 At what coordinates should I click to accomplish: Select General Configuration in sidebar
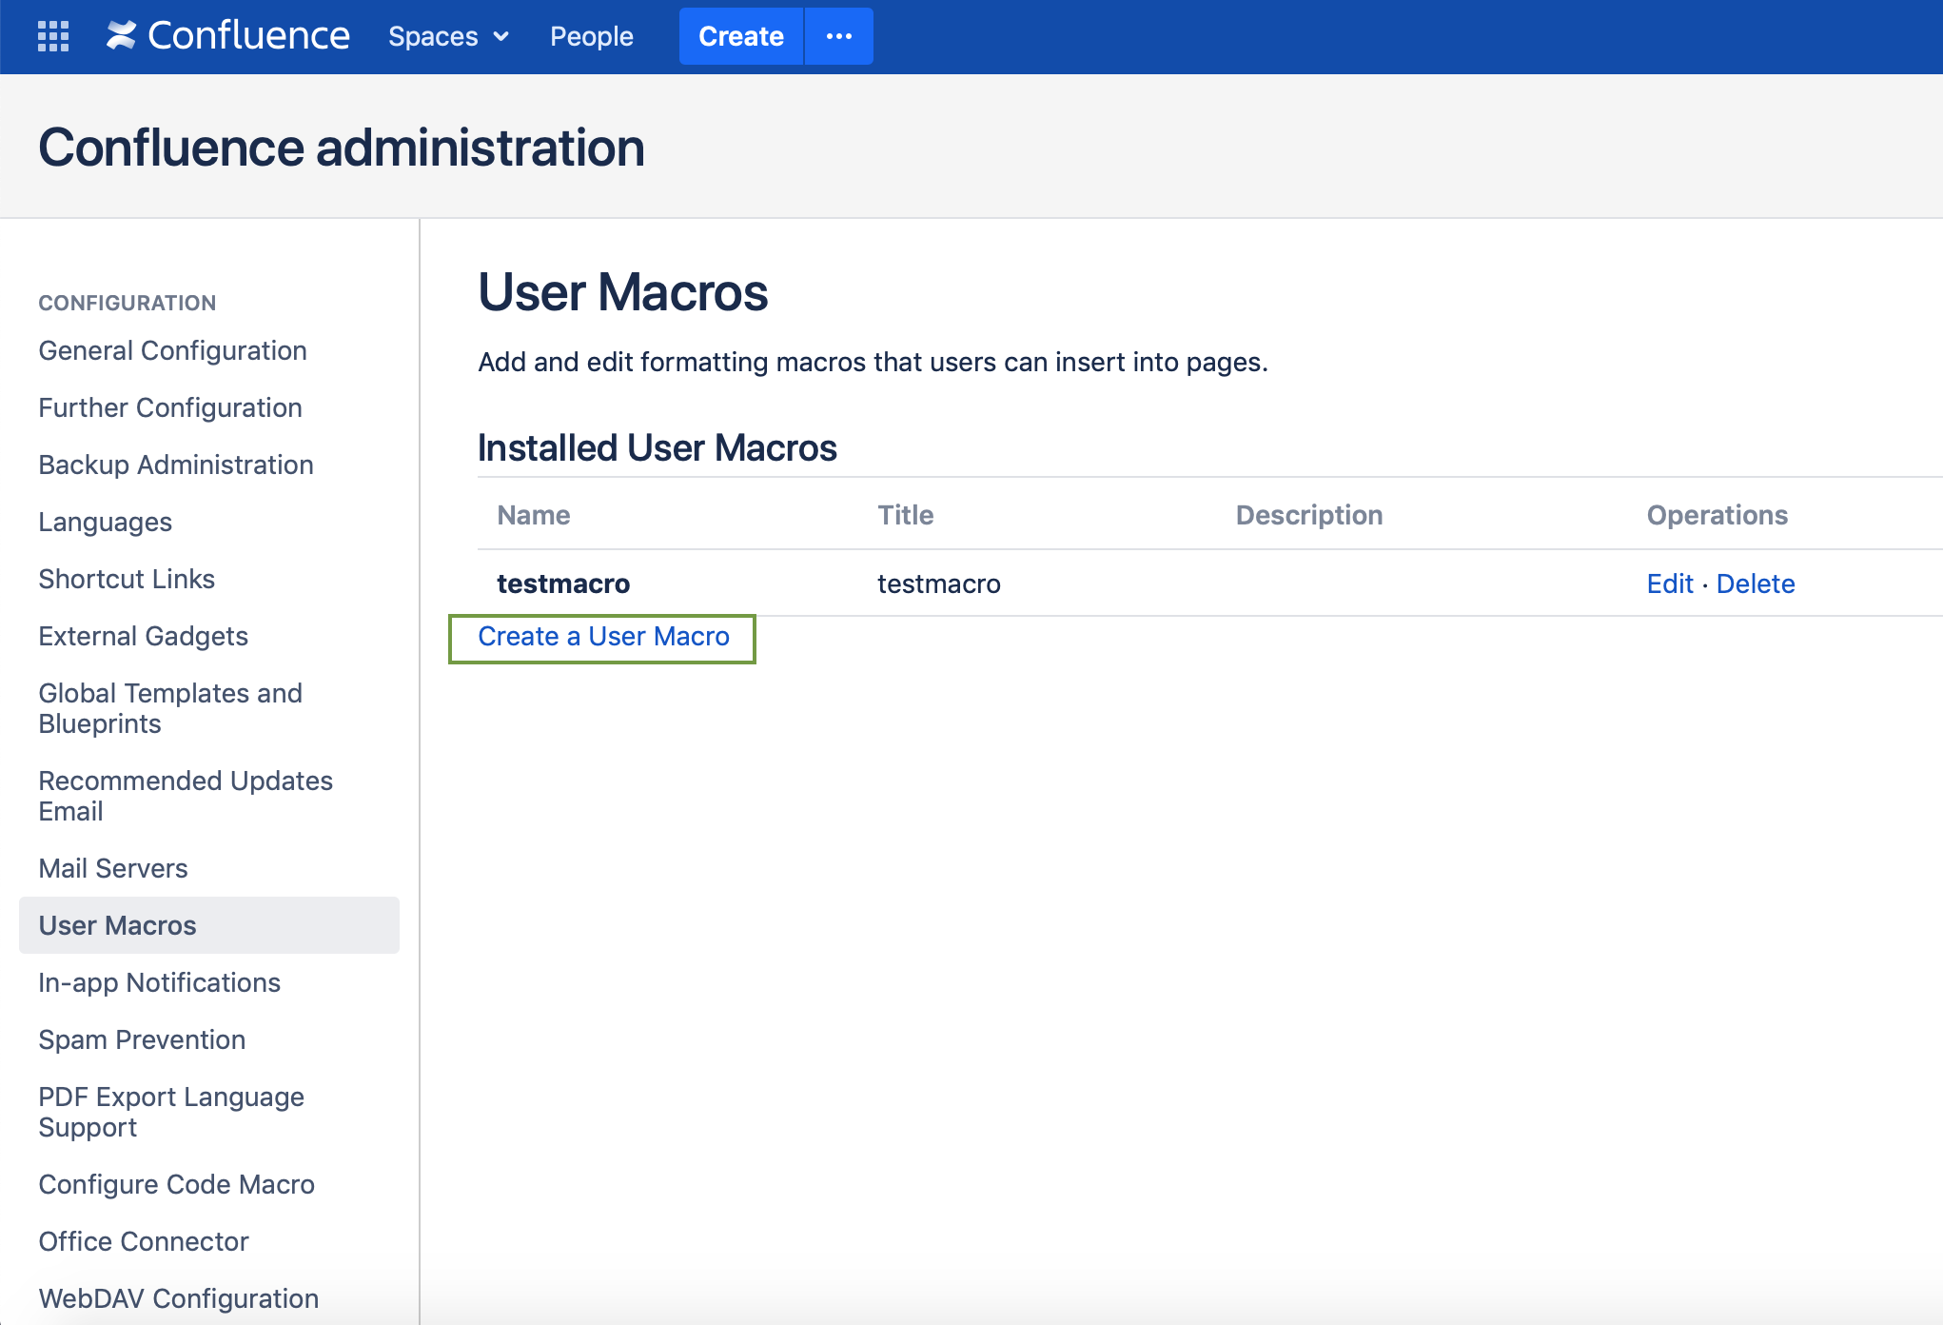point(172,350)
